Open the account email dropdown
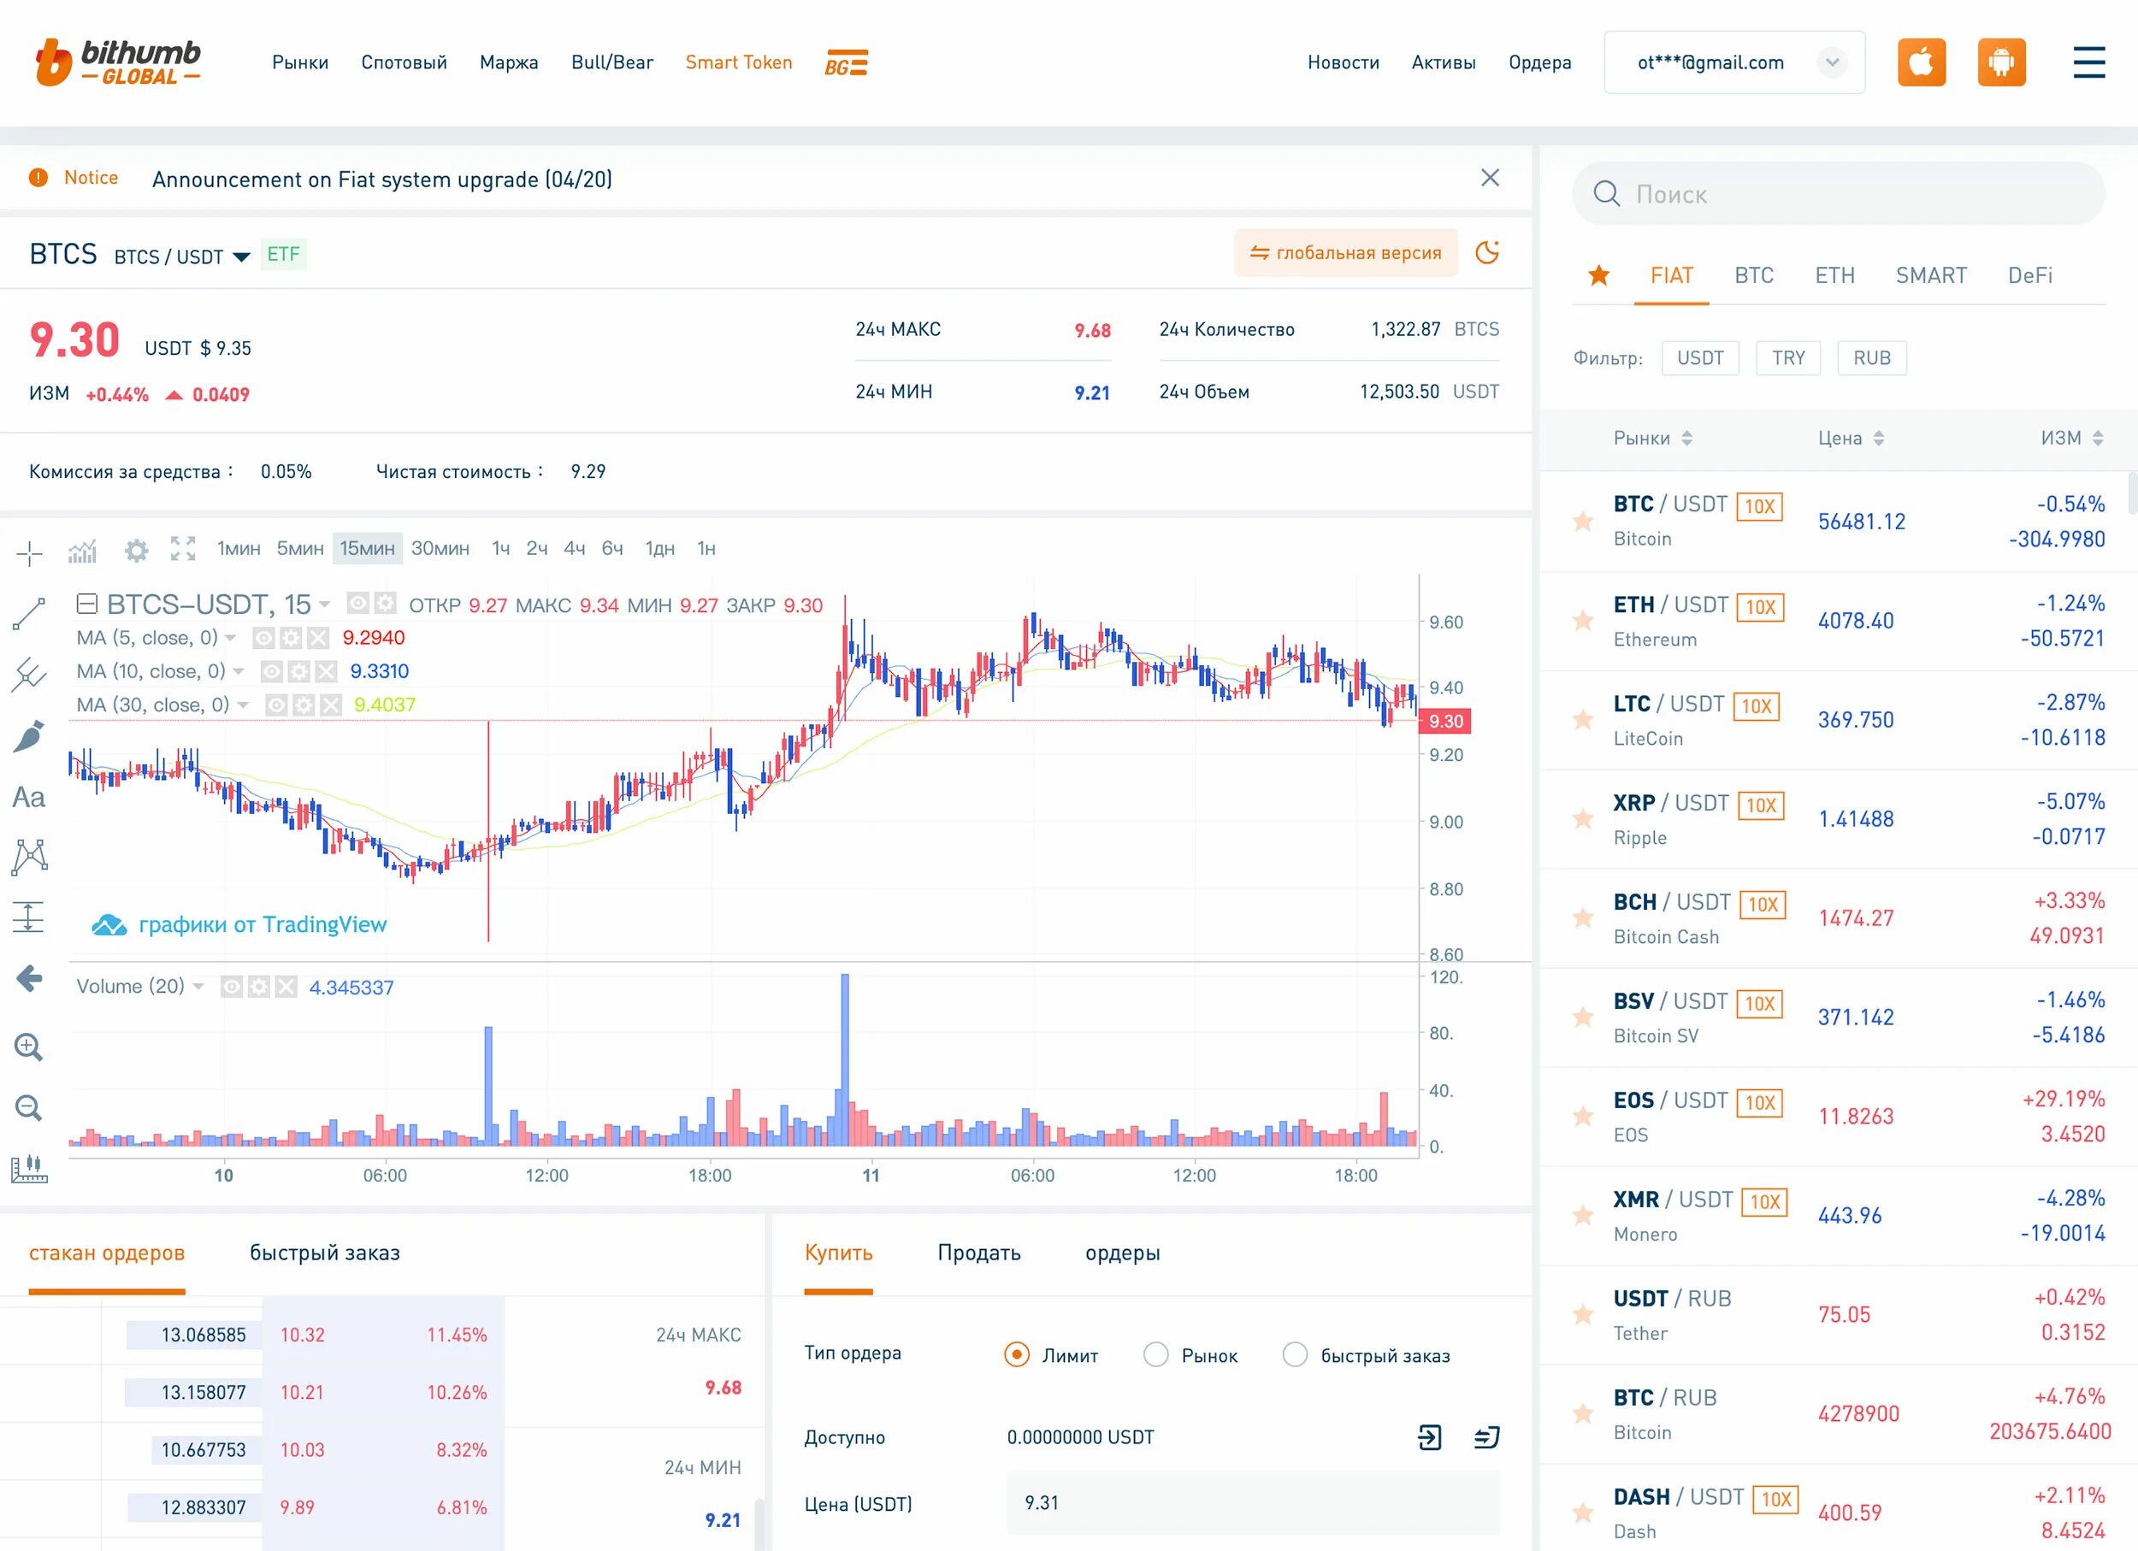Image resolution: width=2138 pixels, height=1551 pixels. [1832, 63]
